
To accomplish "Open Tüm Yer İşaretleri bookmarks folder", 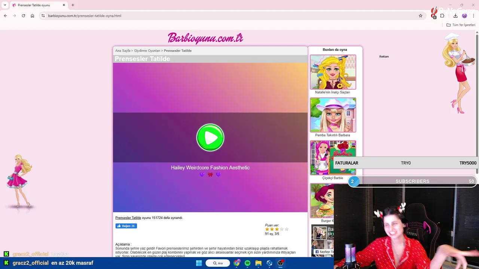I will coord(461,25).
